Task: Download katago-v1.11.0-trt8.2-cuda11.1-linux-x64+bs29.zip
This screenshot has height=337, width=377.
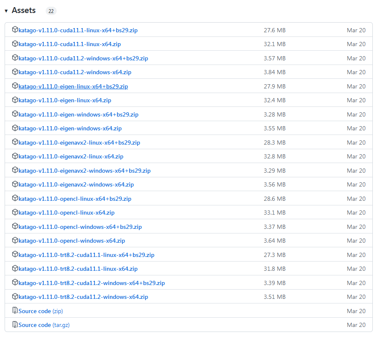Action: pos(86,255)
